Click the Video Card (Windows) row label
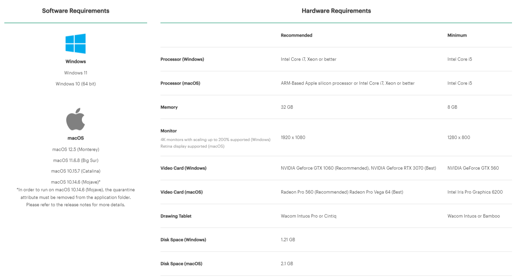Viewport: 514px width, 279px height. [183, 168]
